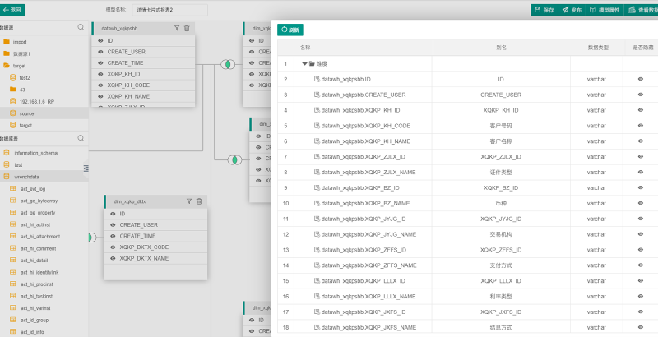This screenshot has width=658, height=337.
Task: Click the field icon of datawh_xqkpsbb.ID row
Action: point(317,79)
